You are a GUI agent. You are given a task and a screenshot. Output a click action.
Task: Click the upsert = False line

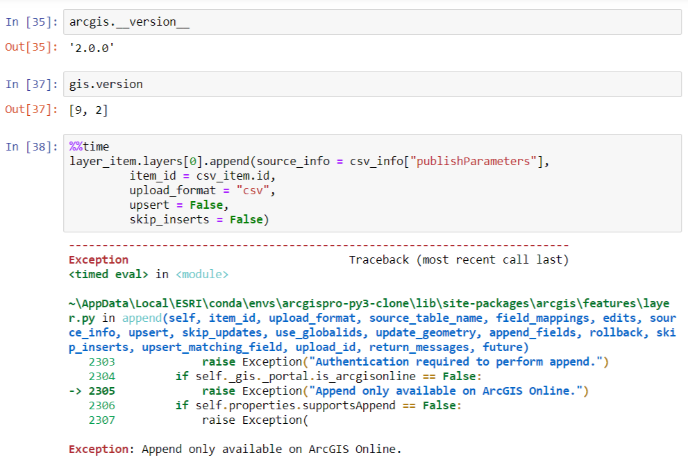pyautogui.click(x=179, y=205)
